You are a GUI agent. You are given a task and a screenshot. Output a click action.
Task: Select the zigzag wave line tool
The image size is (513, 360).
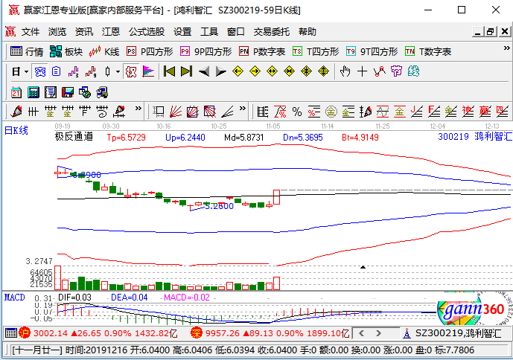click(x=380, y=71)
